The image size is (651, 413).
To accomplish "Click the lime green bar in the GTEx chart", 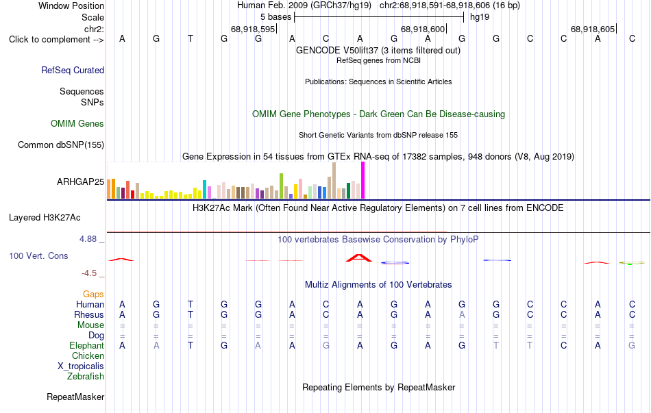I will point(281,186).
